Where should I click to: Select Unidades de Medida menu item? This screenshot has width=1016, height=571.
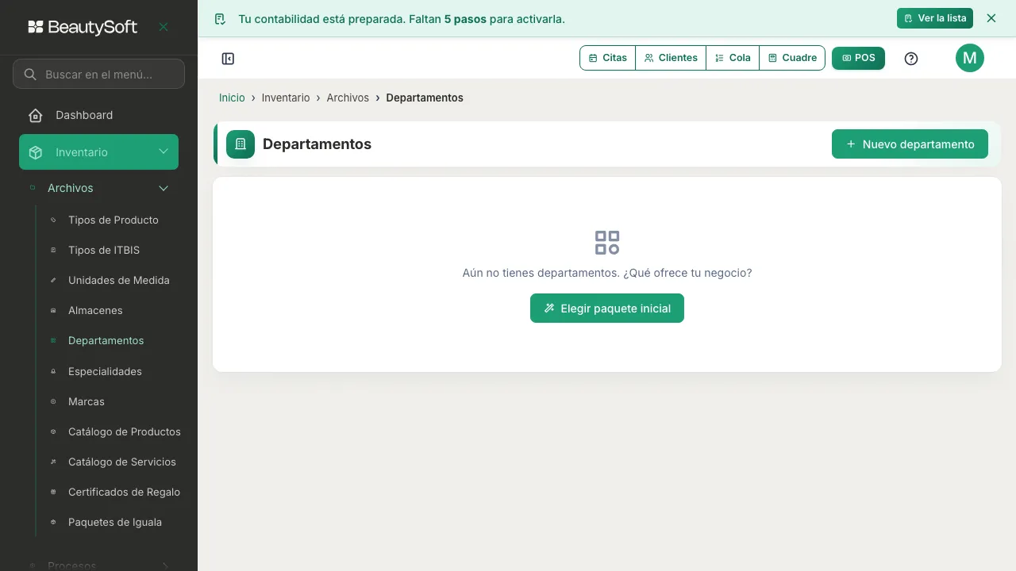[x=119, y=281]
